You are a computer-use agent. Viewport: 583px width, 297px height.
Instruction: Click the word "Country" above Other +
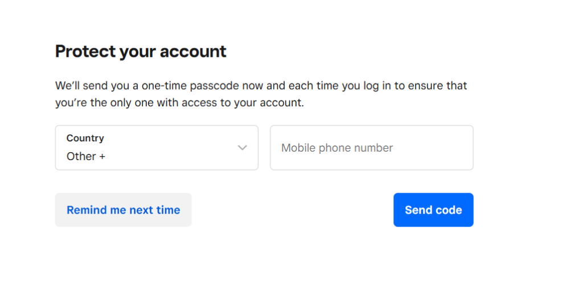tap(85, 138)
